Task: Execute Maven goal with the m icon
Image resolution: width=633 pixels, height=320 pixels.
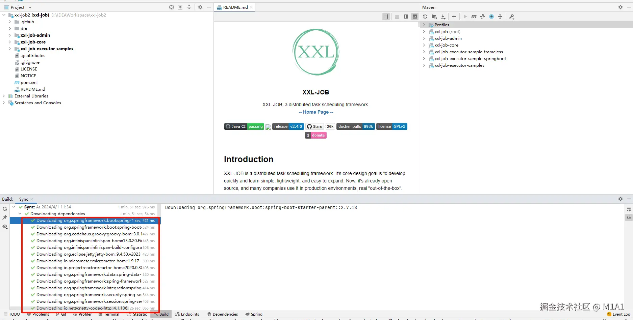Action: 474,17
